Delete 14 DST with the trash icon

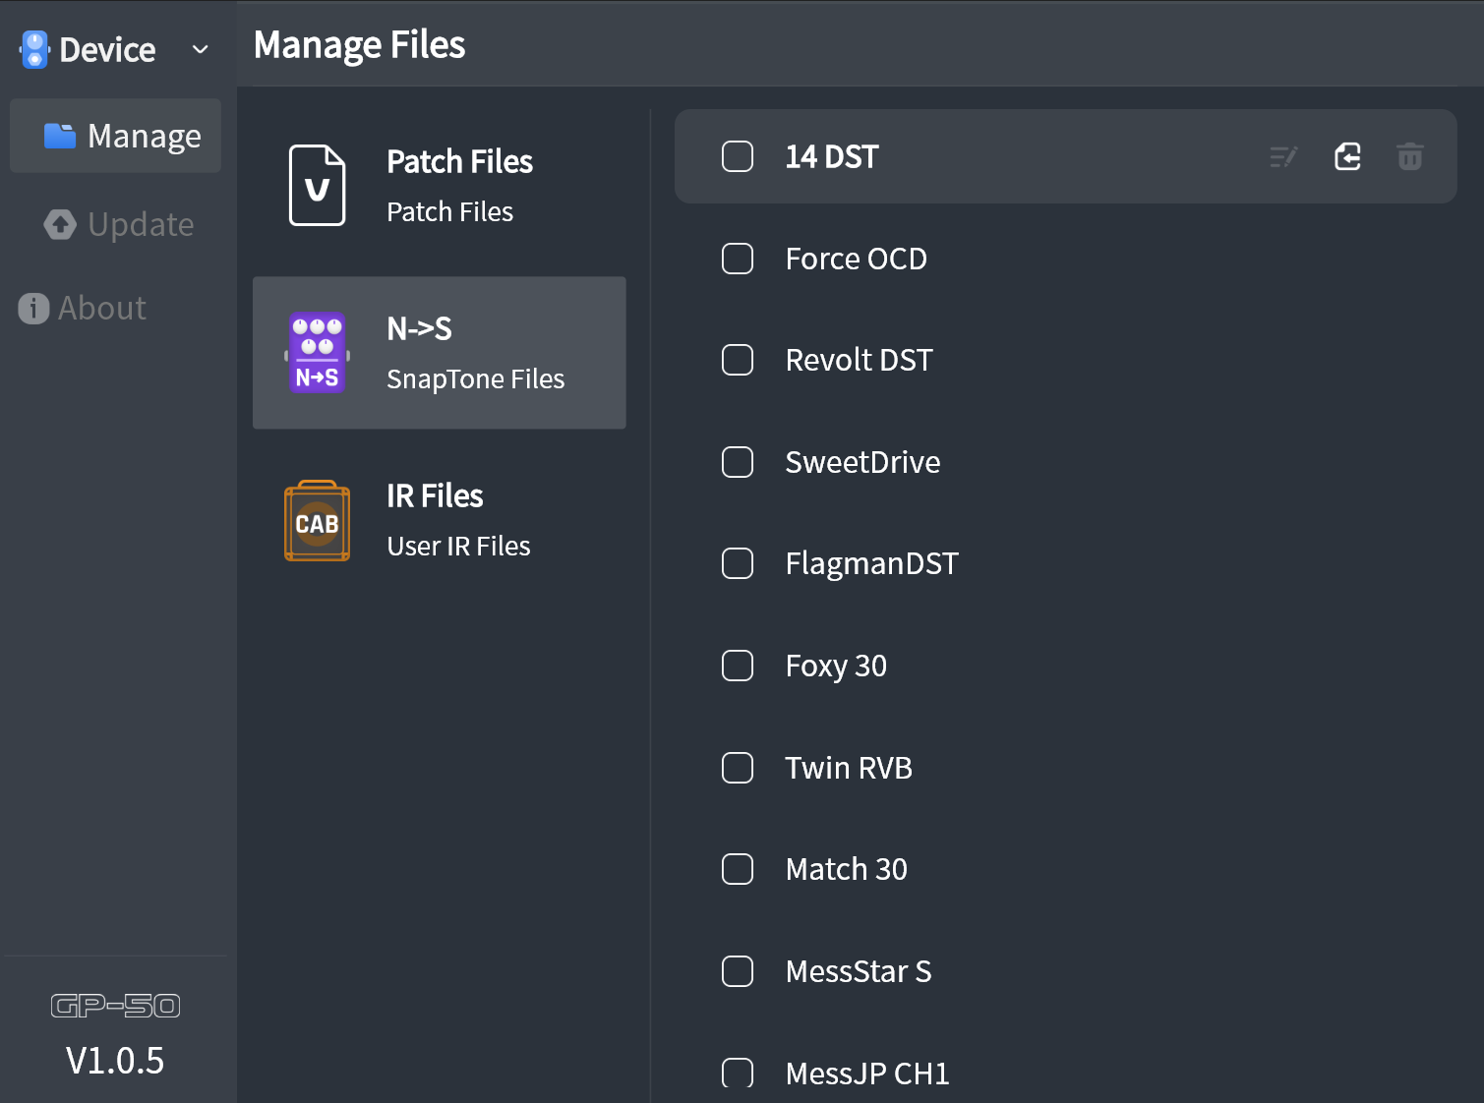1409,156
